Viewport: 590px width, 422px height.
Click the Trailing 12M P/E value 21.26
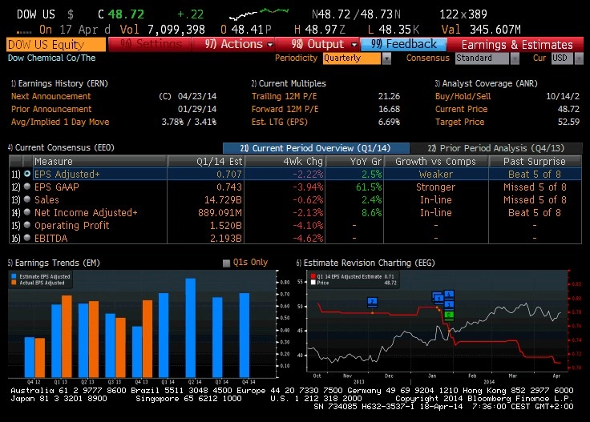389,96
